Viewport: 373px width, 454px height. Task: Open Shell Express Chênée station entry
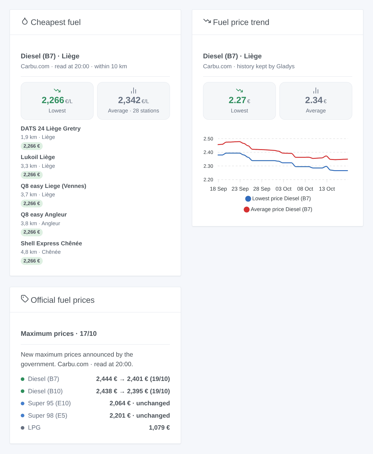coord(51,243)
